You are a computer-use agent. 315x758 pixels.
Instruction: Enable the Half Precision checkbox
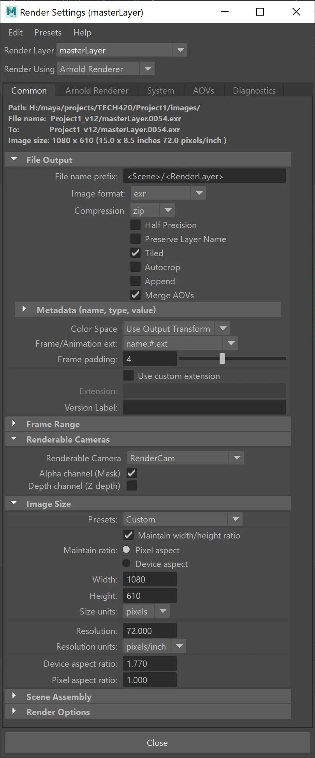[x=135, y=225]
